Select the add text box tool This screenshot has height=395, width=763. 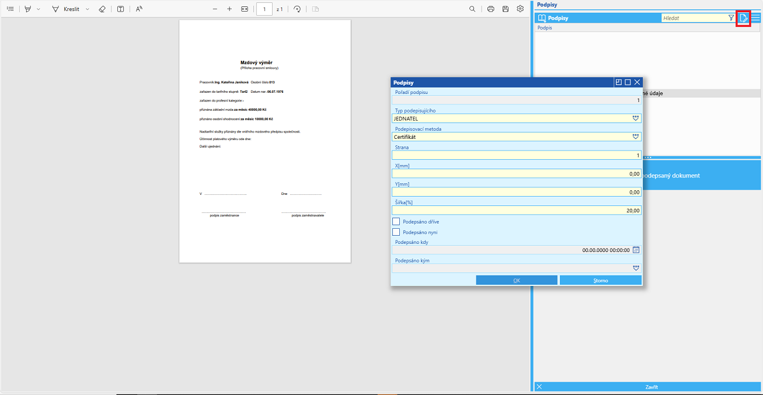[120, 9]
